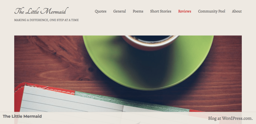The width and height of the screenshot is (256, 124).
Task: Select the red Reviews menu item
Action: (x=185, y=11)
